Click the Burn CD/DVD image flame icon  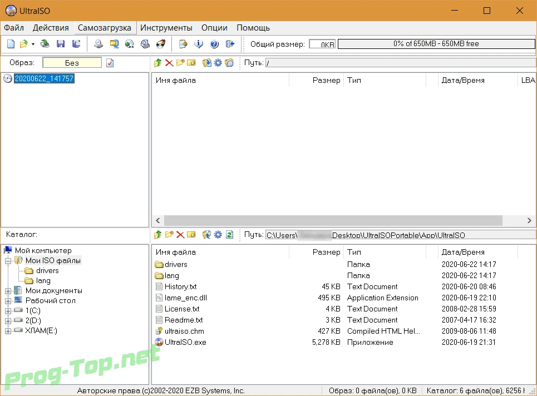click(x=161, y=44)
